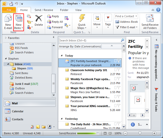
Task: Click the Move icon
Action: [x=97, y=18]
